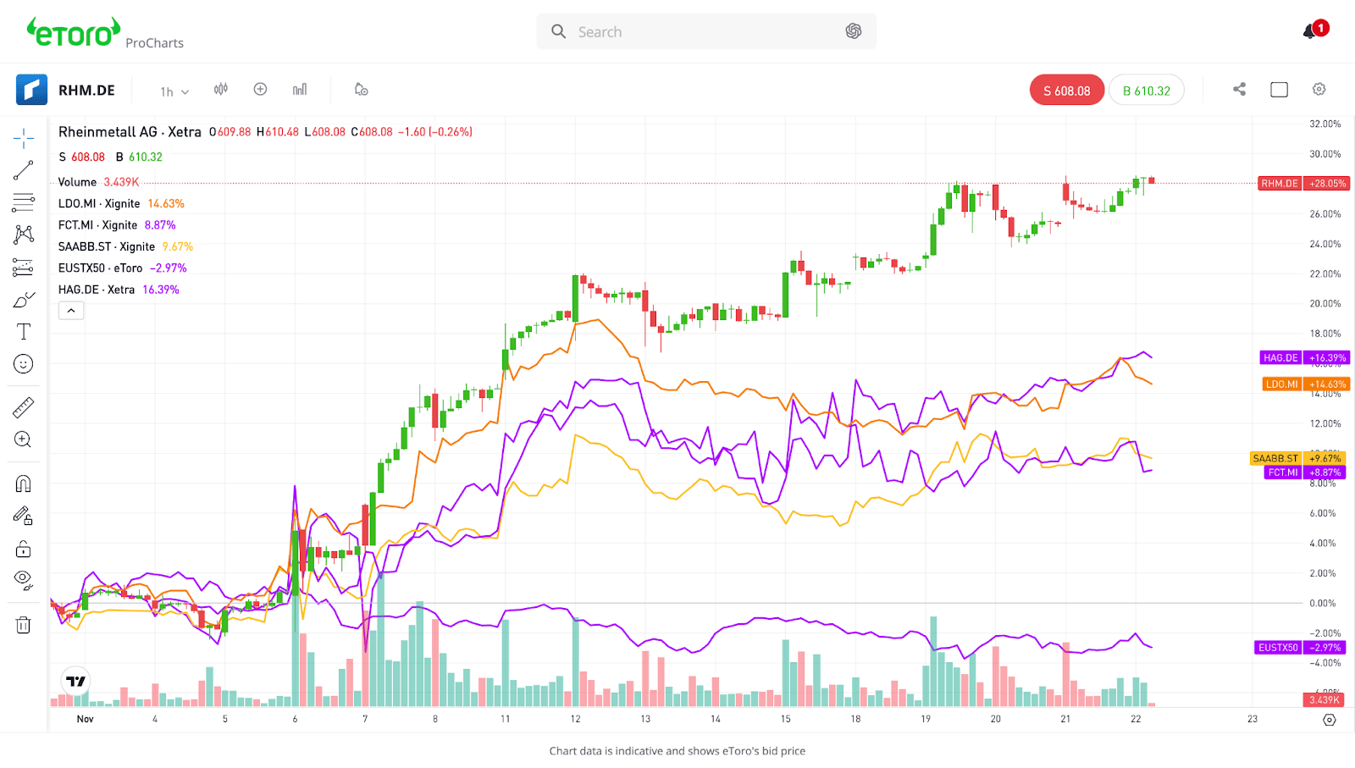Activate the zoom in tool
The height and width of the screenshot is (768, 1355).
24,439
